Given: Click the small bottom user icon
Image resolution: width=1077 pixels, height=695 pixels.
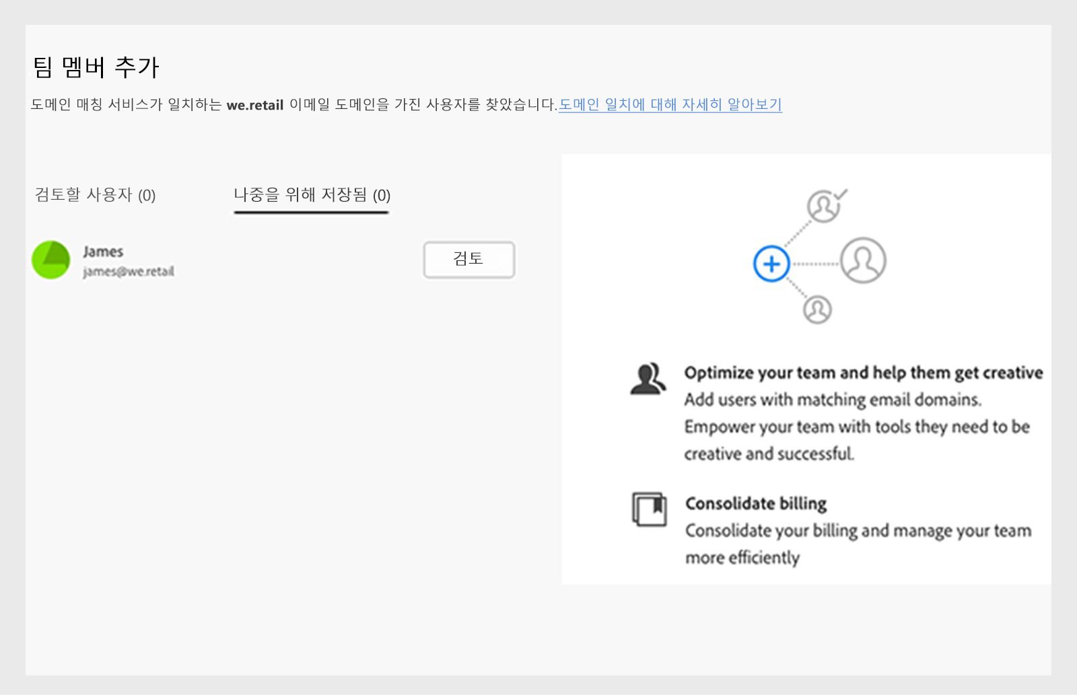Looking at the screenshot, I should (818, 309).
